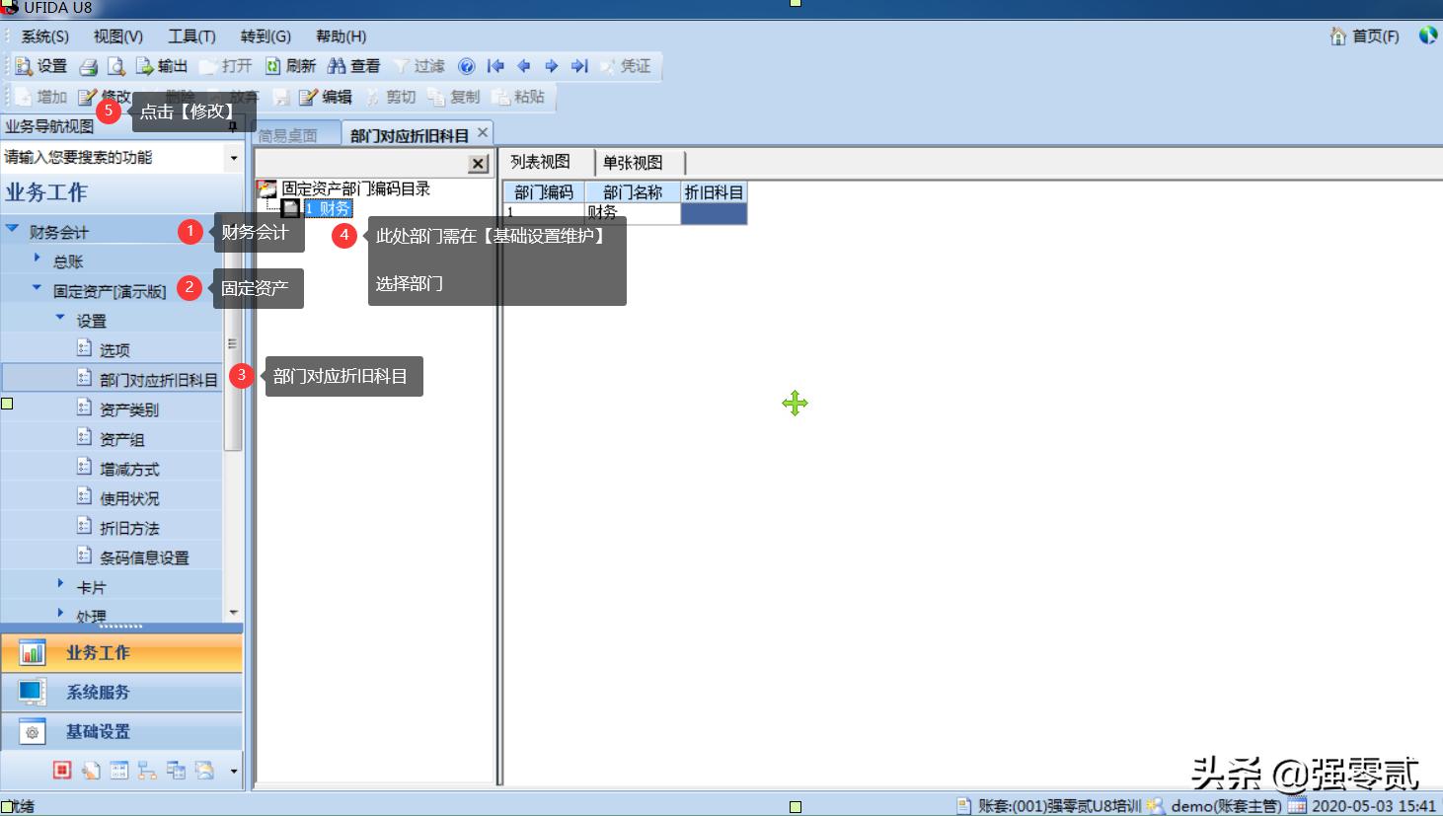Open the shortcut bar overflow arrow
Screen dimensions: 1443x816
pos(234,771)
